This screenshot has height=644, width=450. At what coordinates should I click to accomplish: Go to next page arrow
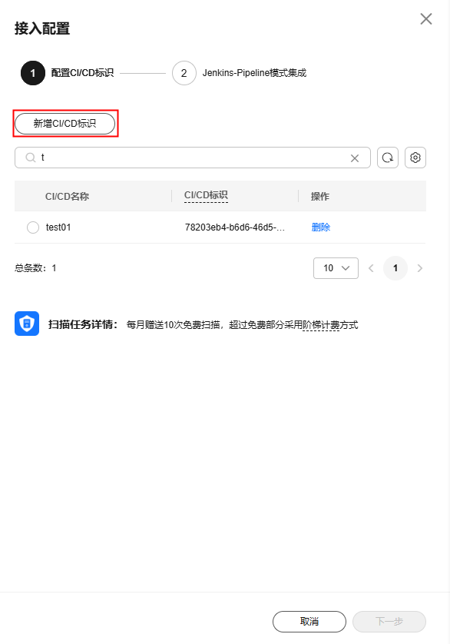(x=419, y=268)
